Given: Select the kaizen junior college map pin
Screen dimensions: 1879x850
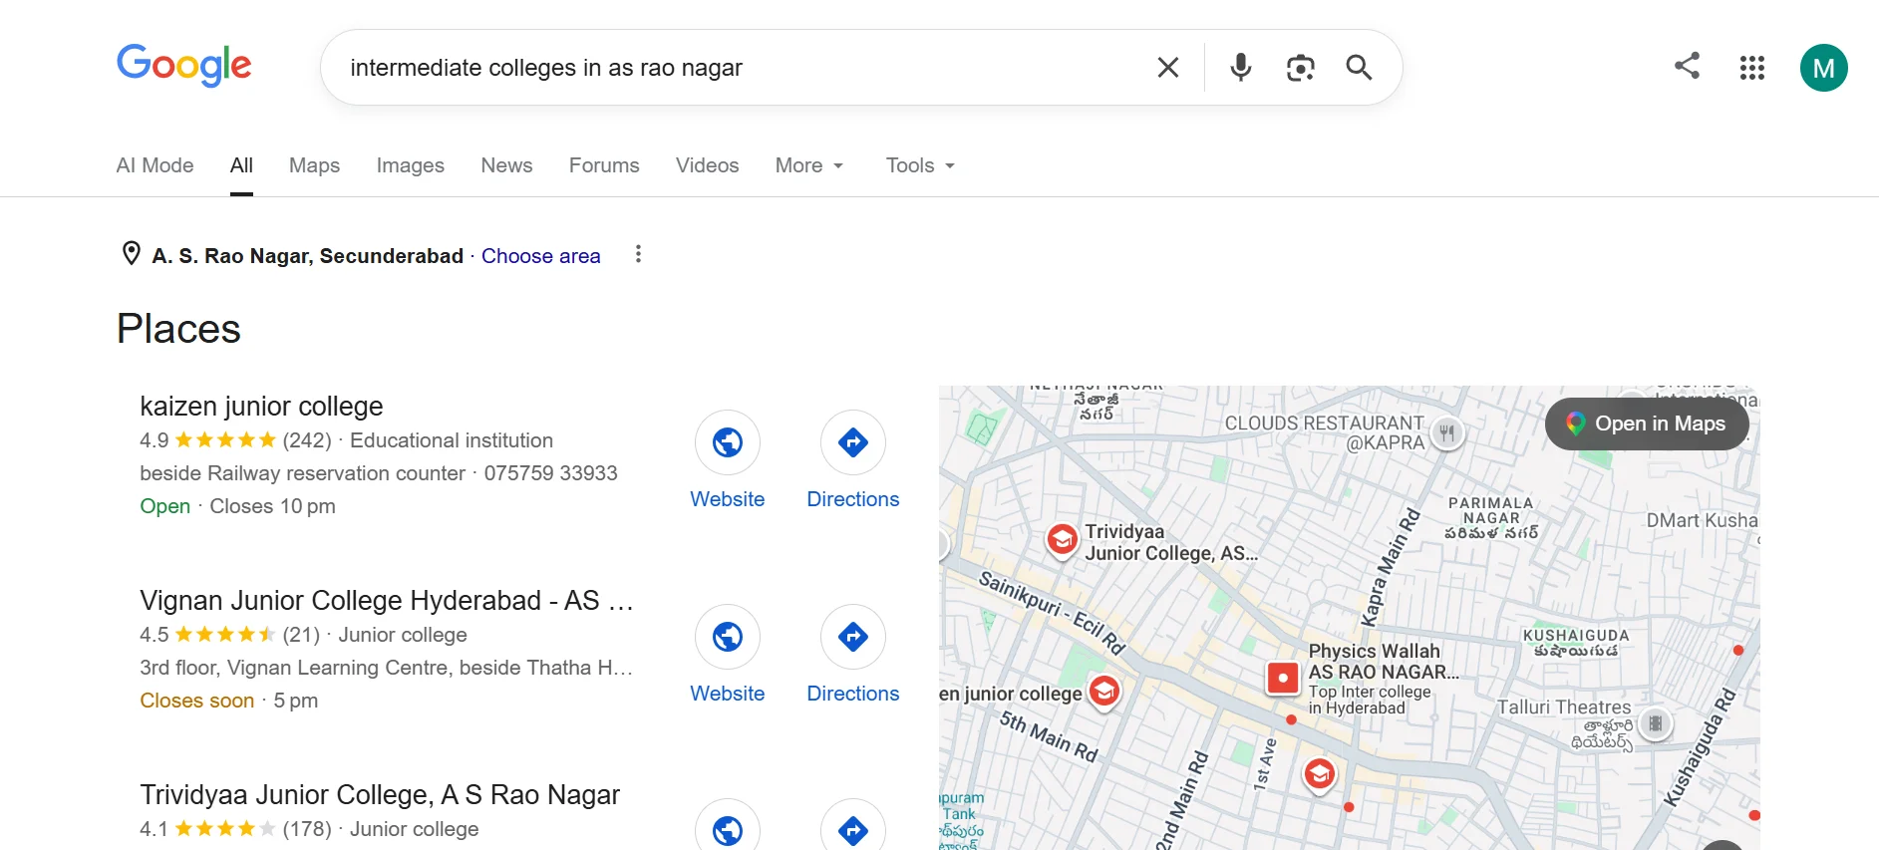Looking at the screenshot, I should click(x=1103, y=691).
